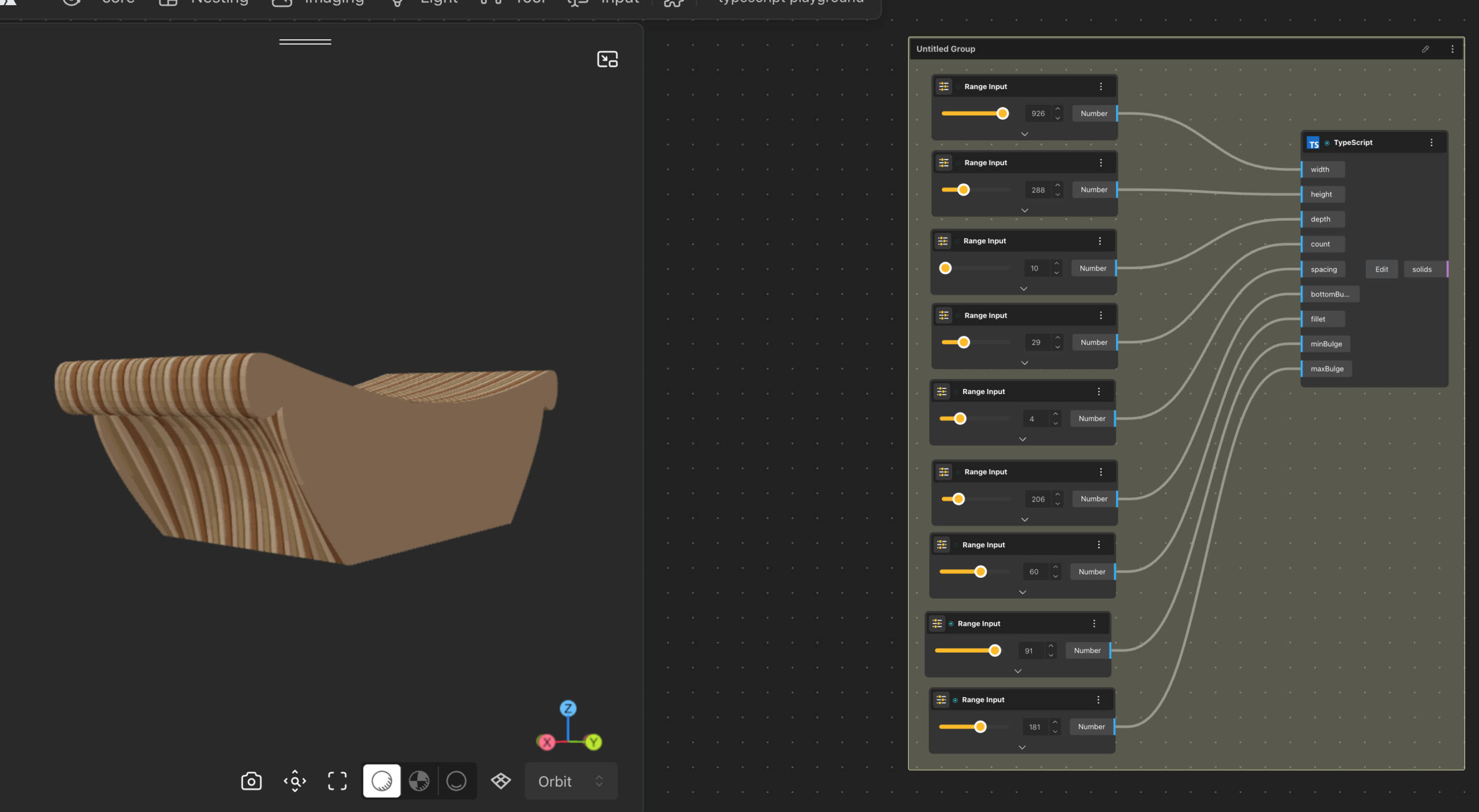Take a viewport screenshot with camera icon
This screenshot has width=1479, height=812.
(251, 781)
